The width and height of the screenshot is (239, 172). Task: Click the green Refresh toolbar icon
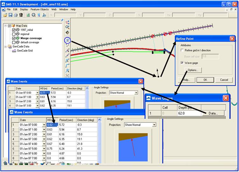[x=28, y=15]
